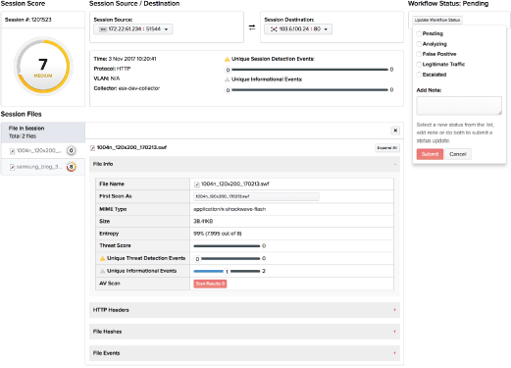
Task: Click the file icon beside samsung_blog file
Action: pos(12,167)
